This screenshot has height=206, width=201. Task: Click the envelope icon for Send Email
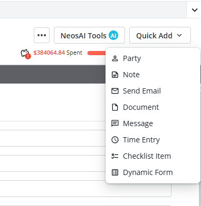(x=115, y=91)
